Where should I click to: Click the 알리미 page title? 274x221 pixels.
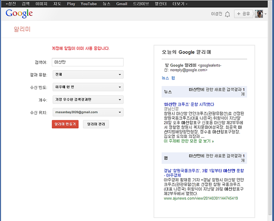tap(22, 29)
